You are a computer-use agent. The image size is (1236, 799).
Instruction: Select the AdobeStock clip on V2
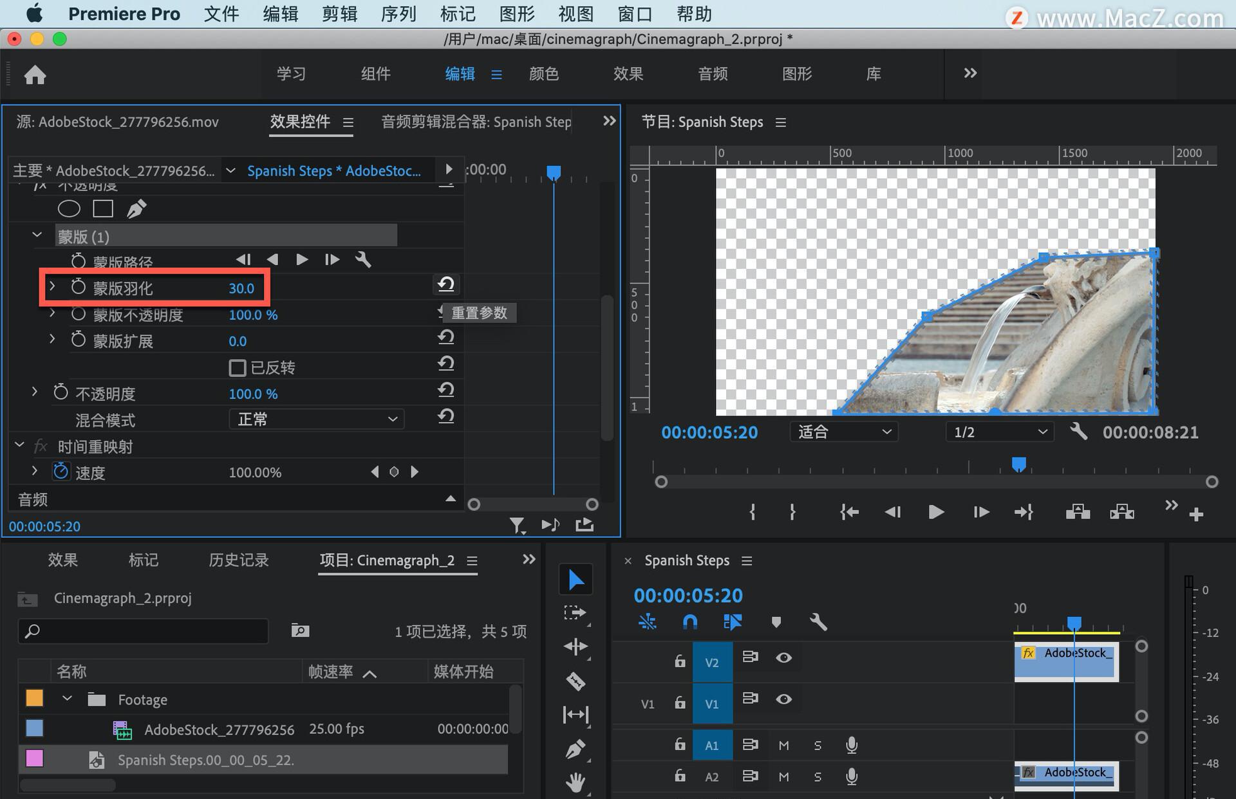click(x=1066, y=661)
